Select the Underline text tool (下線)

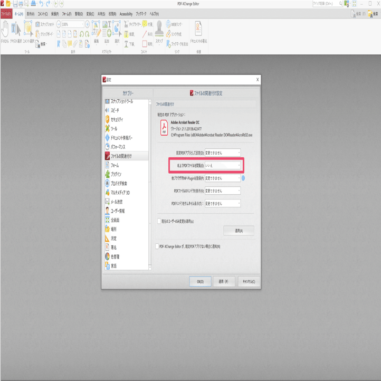(129, 44)
